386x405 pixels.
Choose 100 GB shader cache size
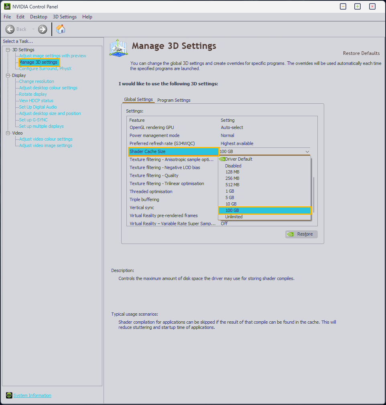pyautogui.click(x=265, y=210)
